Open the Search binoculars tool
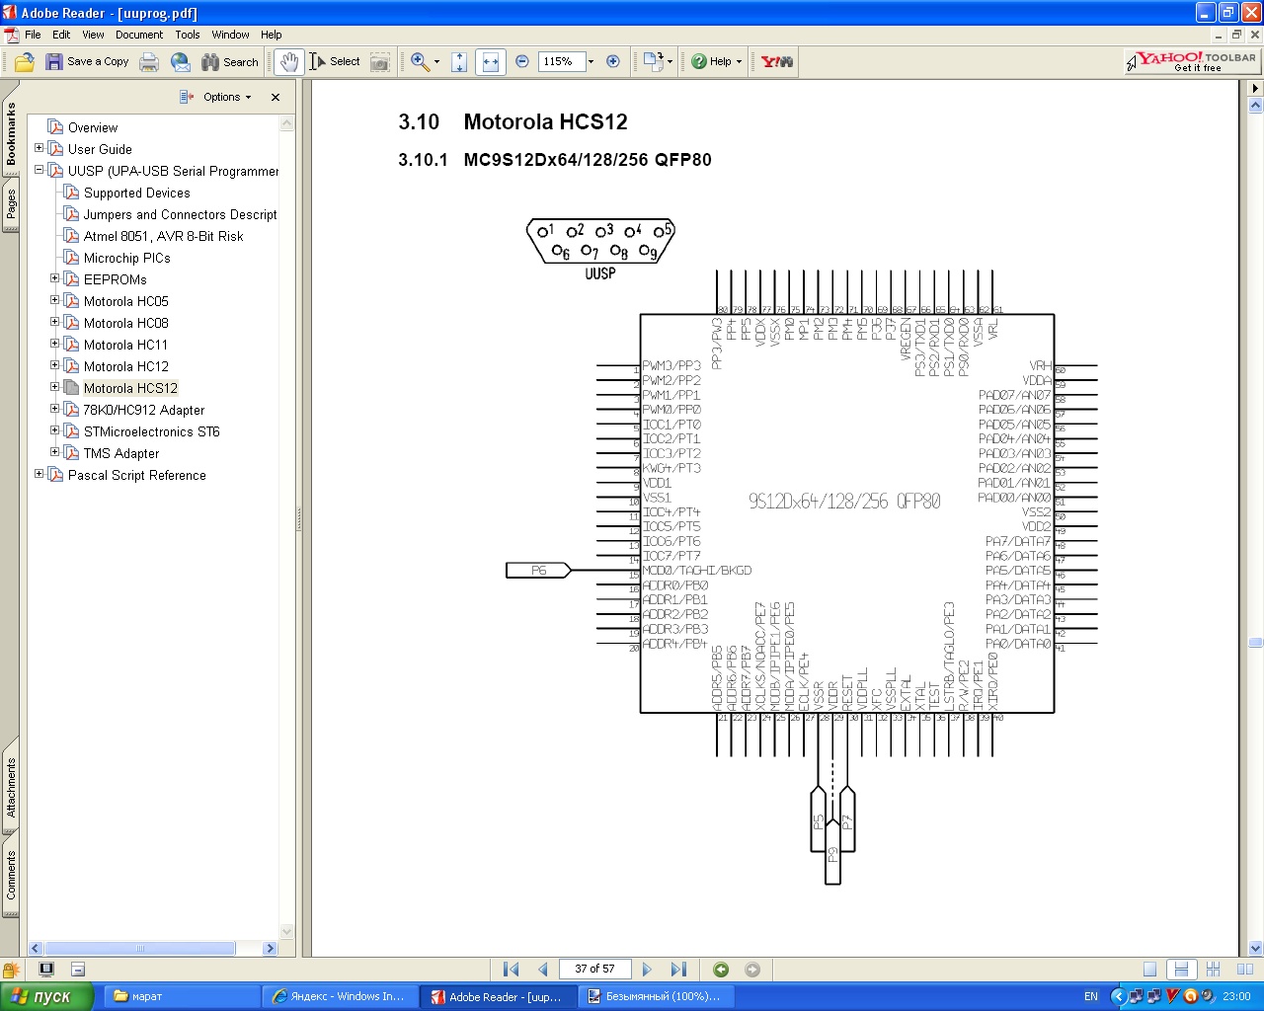The image size is (1264, 1011). point(230,62)
